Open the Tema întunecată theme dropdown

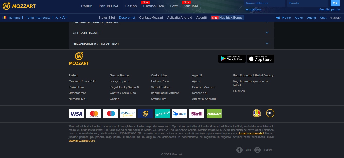pyautogui.click(x=40, y=18)
